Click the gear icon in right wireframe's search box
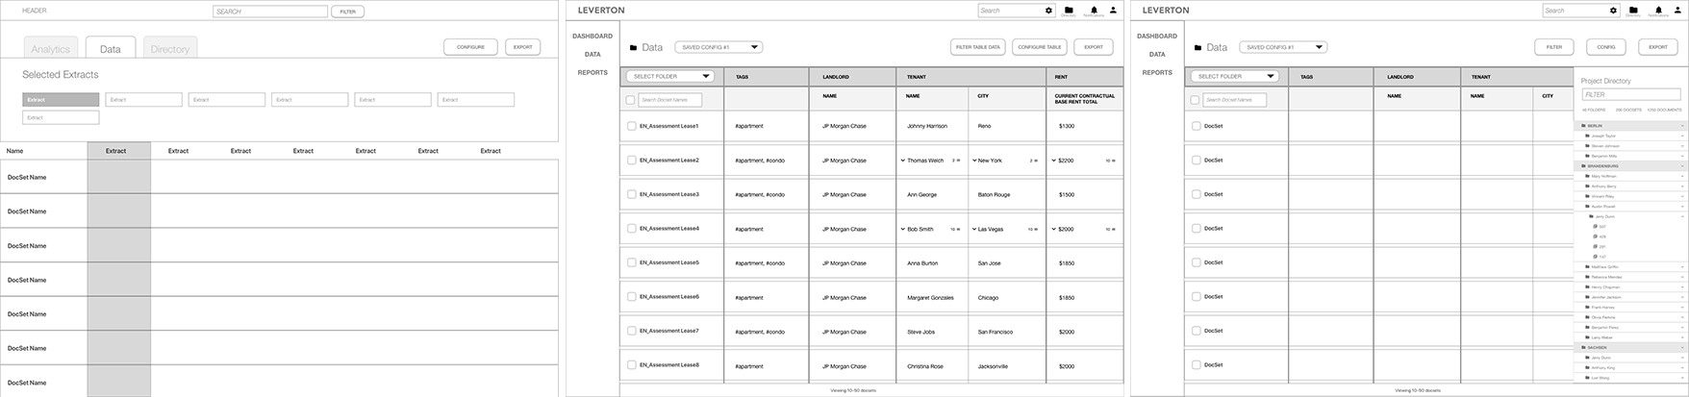 pyautogui.click(x=1613, y=11)
